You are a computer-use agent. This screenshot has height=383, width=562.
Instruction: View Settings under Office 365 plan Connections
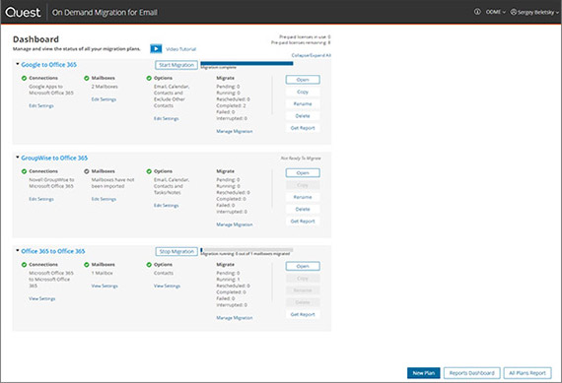click(x=42, y=298)
